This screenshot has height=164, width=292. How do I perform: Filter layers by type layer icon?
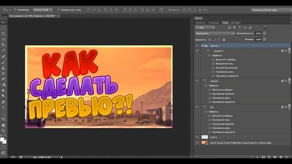(240, 27)
